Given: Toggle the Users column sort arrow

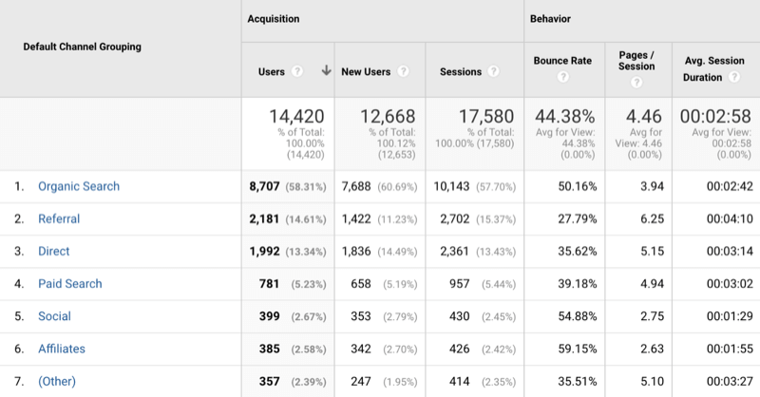Looking at the screenshot, I should (325, 71).
